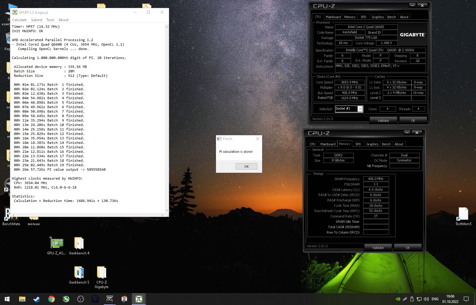Click the DRAM Frequency value 406.0 MHz

click(x=376, y=179)
